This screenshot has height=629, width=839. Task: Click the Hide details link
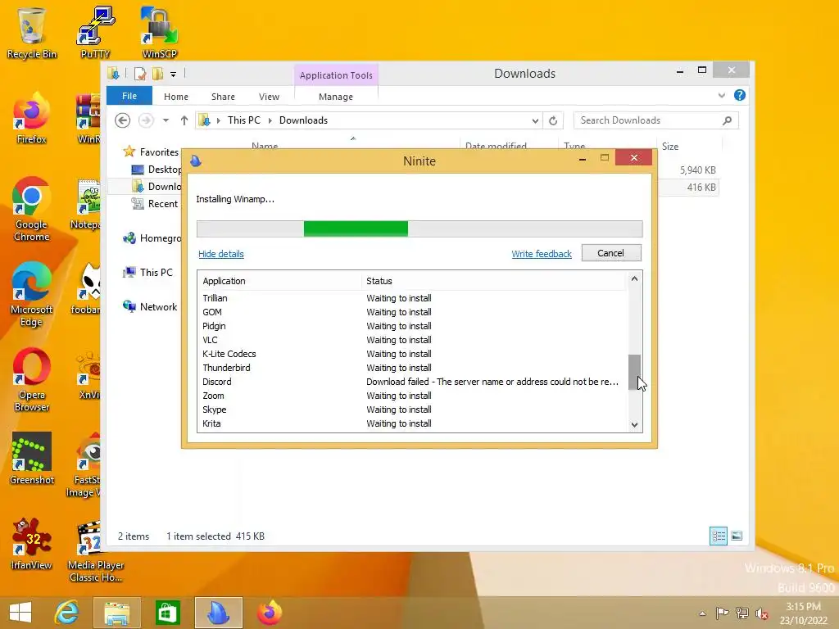(x=221, y=254)
